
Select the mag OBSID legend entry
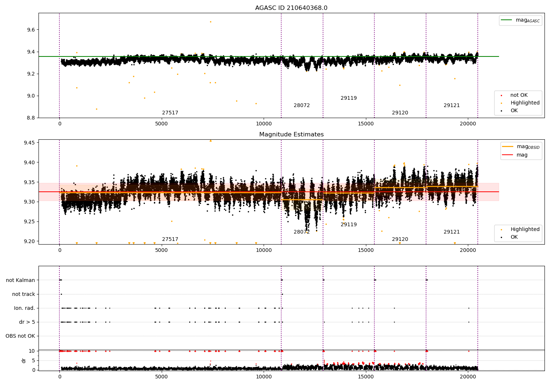[521, 147]
